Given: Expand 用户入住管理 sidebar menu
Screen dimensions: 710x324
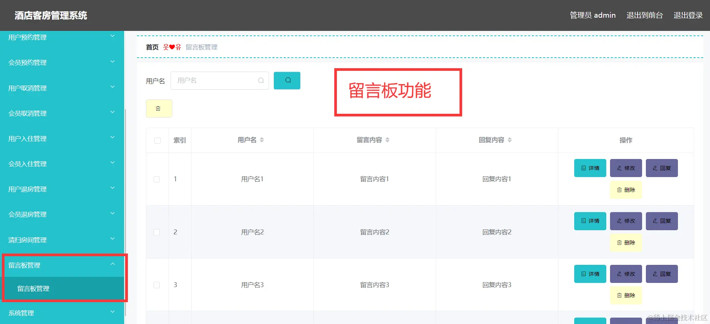Looking at the screenshot, I should 62,138.
